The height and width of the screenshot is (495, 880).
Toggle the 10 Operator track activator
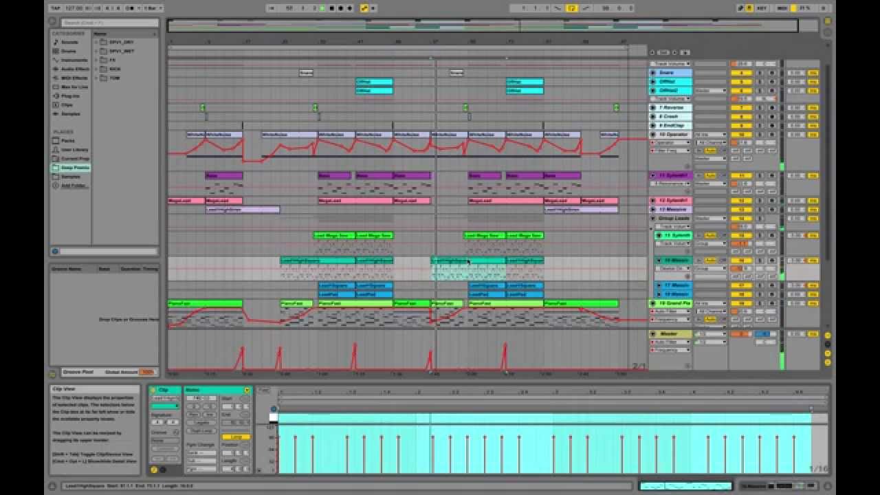[x=741, y=135]
